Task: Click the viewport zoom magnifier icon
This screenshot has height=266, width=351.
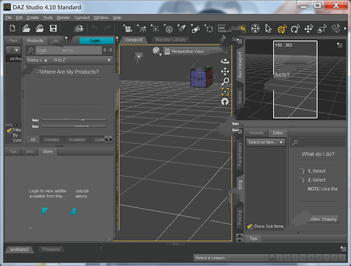Action: [x=225, y=81]
